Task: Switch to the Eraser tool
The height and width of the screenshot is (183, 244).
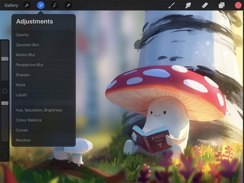Action: point(205,5)
